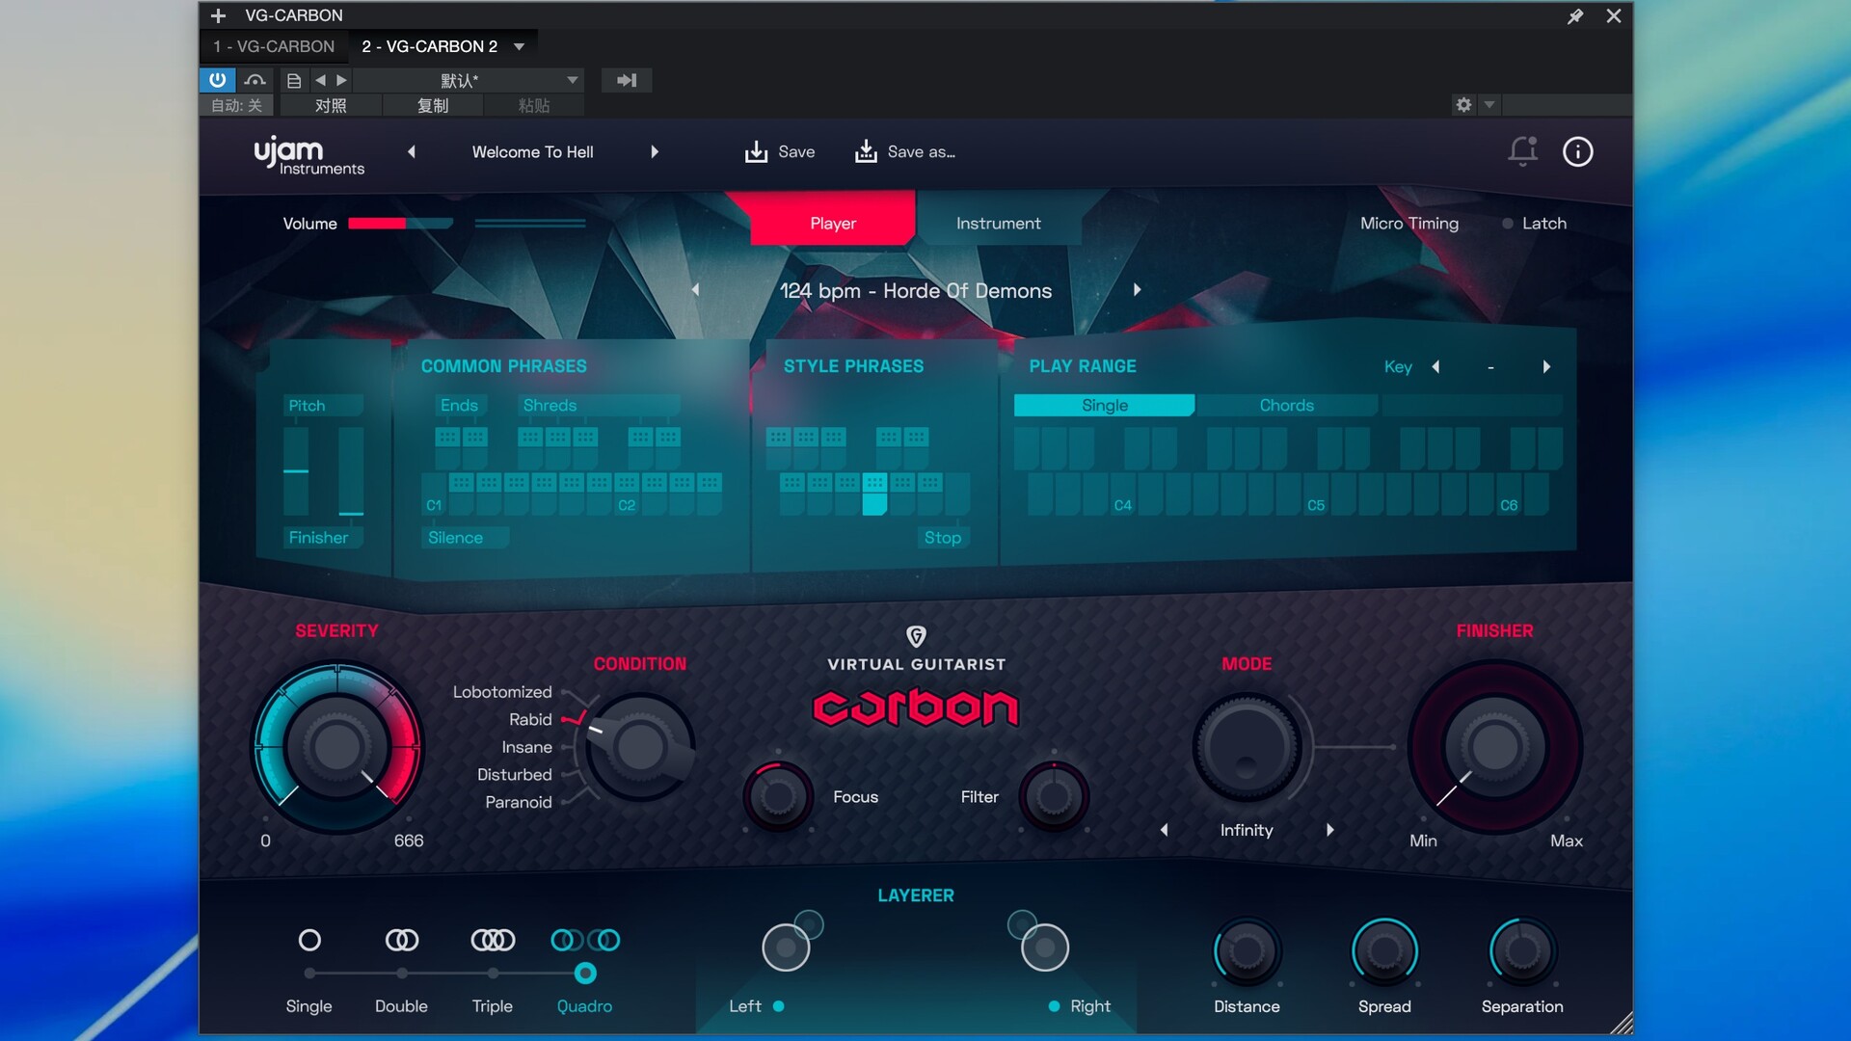Save the current preset

(x=780, y=151)
